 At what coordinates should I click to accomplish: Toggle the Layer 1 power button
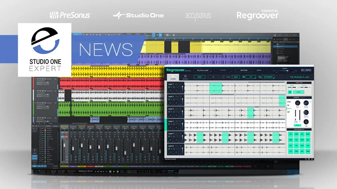[x=169, y=87]
